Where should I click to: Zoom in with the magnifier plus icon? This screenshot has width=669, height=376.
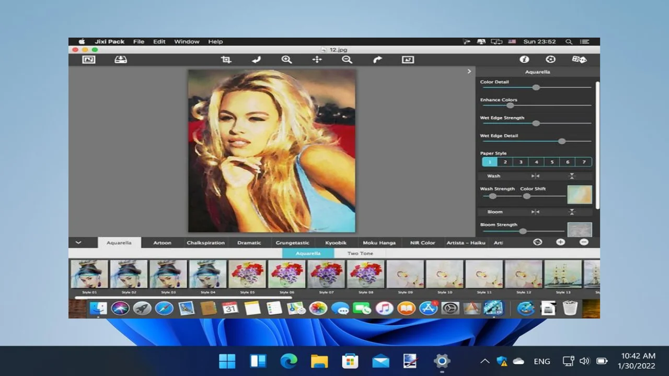coord(286,60)
